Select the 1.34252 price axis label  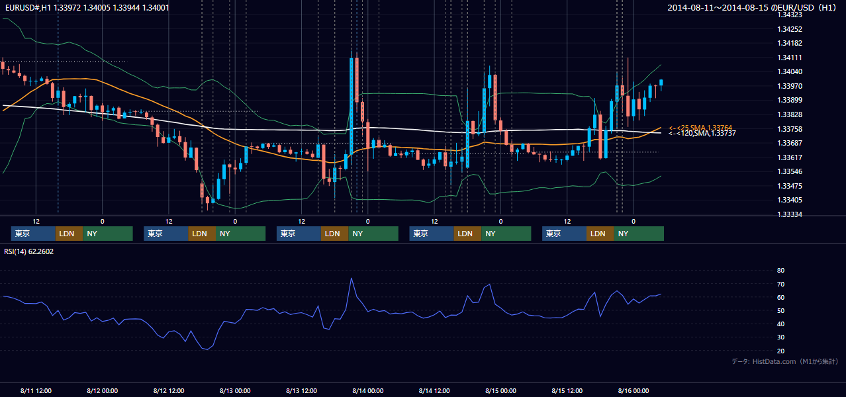click(x=790, y=29)
